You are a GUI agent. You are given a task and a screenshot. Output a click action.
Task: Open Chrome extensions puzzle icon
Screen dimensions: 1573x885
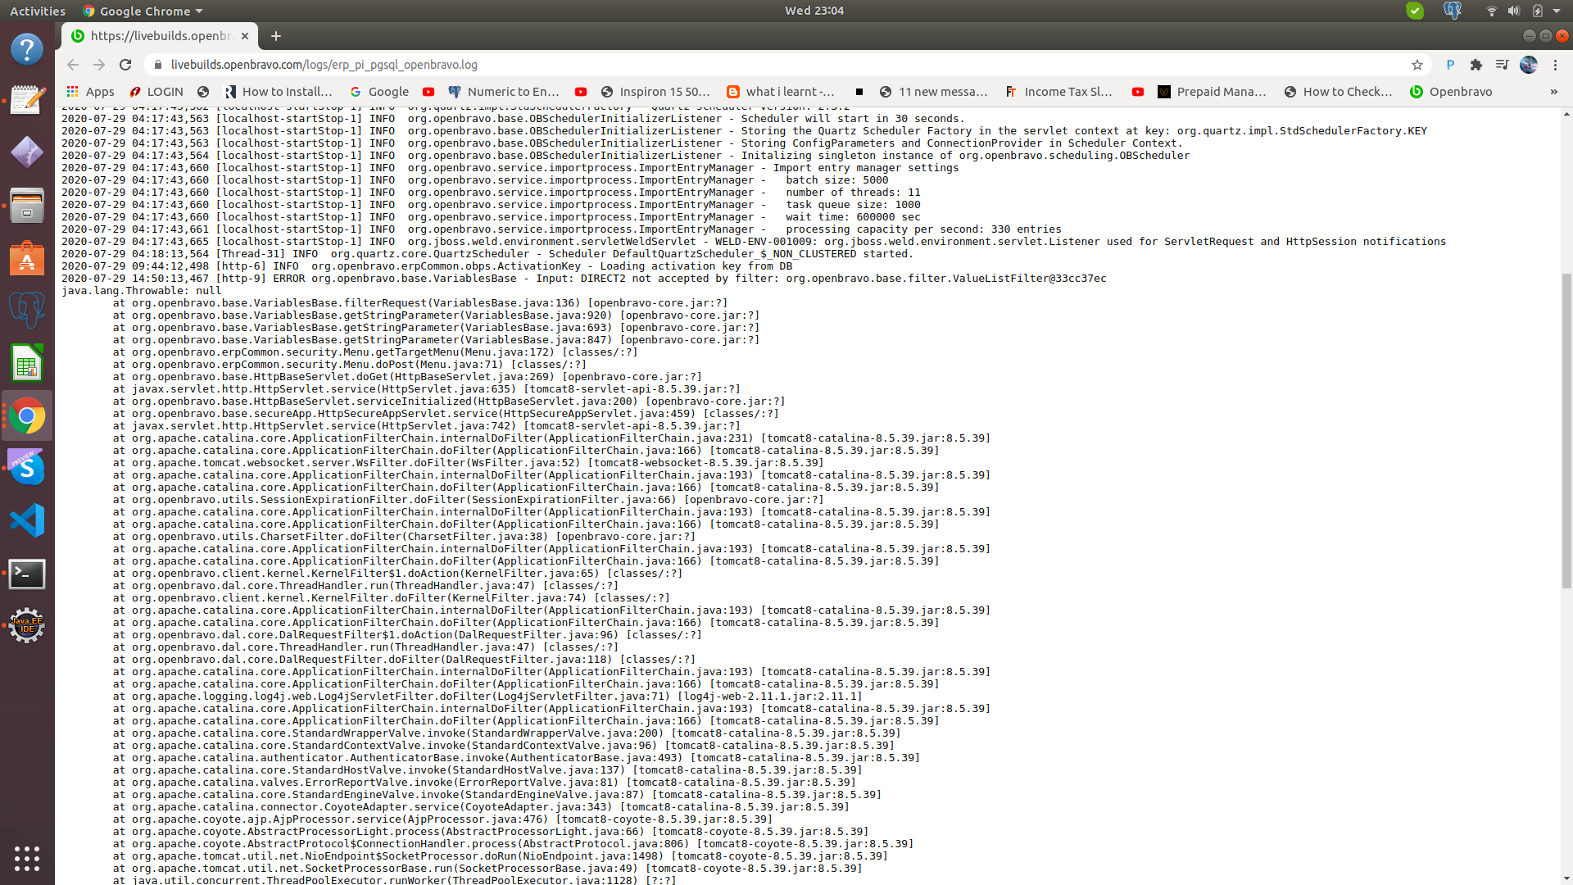pyautogui.click(x=1476, y=65)
